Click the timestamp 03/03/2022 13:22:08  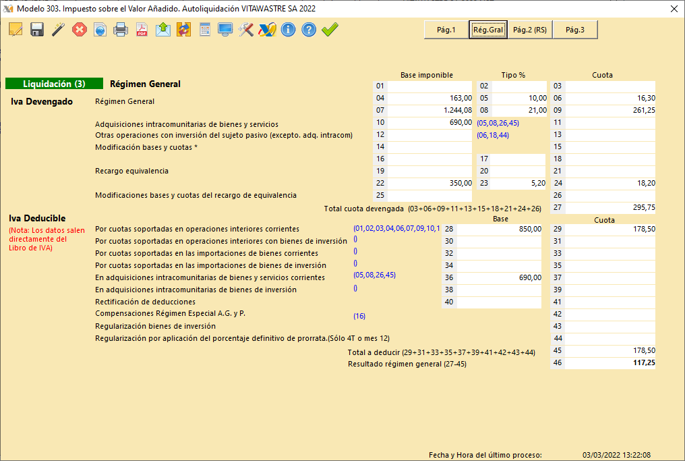(x=616, y=456)
